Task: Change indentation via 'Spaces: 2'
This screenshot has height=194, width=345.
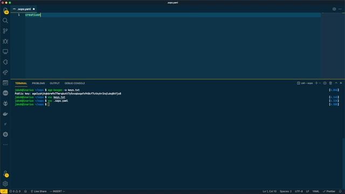Action: click(x=286, y=191)
